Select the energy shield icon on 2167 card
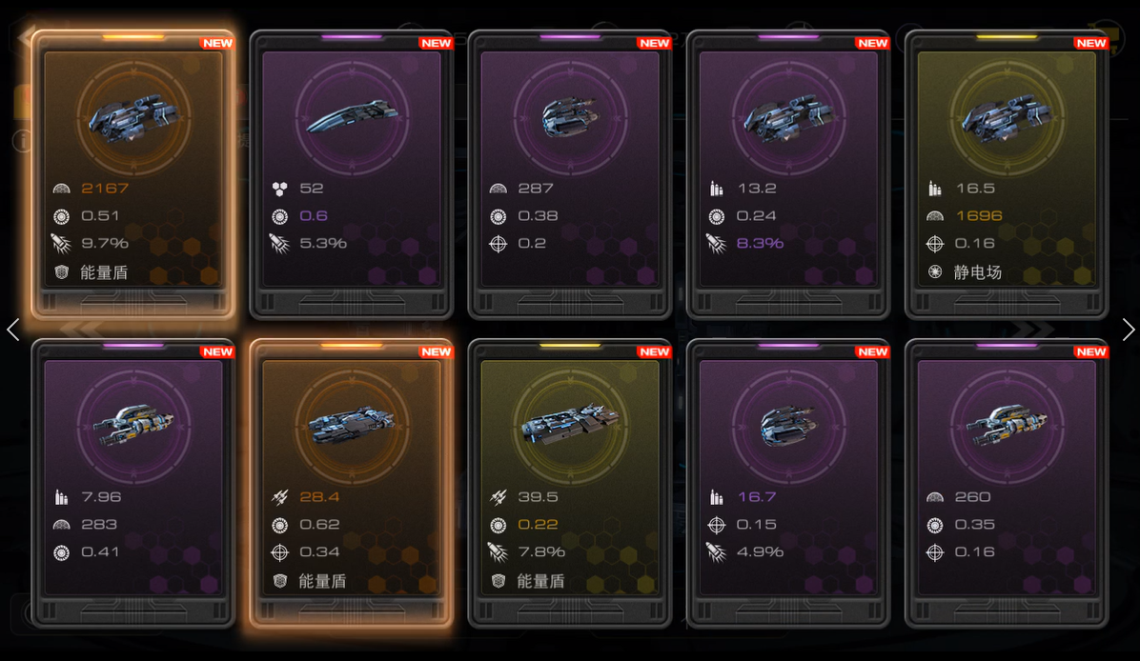The height and width of the screenshot is (661, 1140). [x=62, y=272]
